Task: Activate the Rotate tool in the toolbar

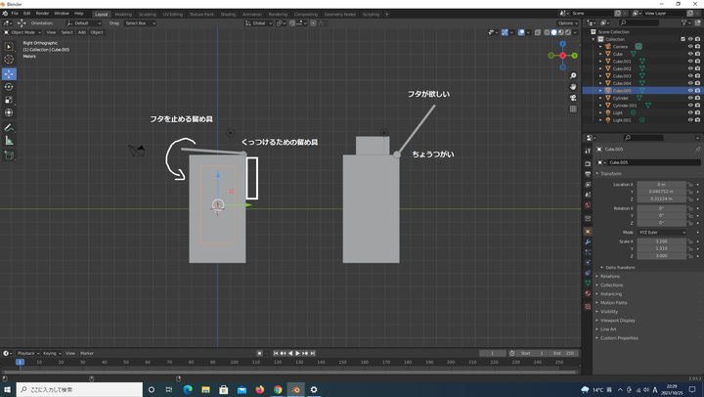Action: tap(9, 86)
